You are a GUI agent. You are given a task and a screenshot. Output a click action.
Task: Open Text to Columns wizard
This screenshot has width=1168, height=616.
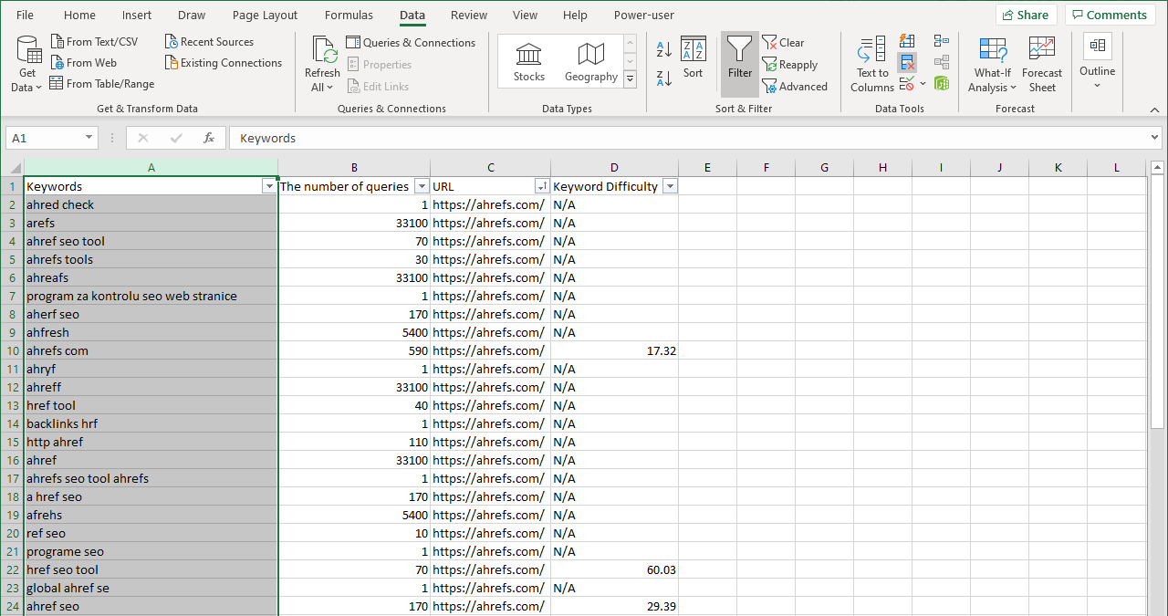872,64
